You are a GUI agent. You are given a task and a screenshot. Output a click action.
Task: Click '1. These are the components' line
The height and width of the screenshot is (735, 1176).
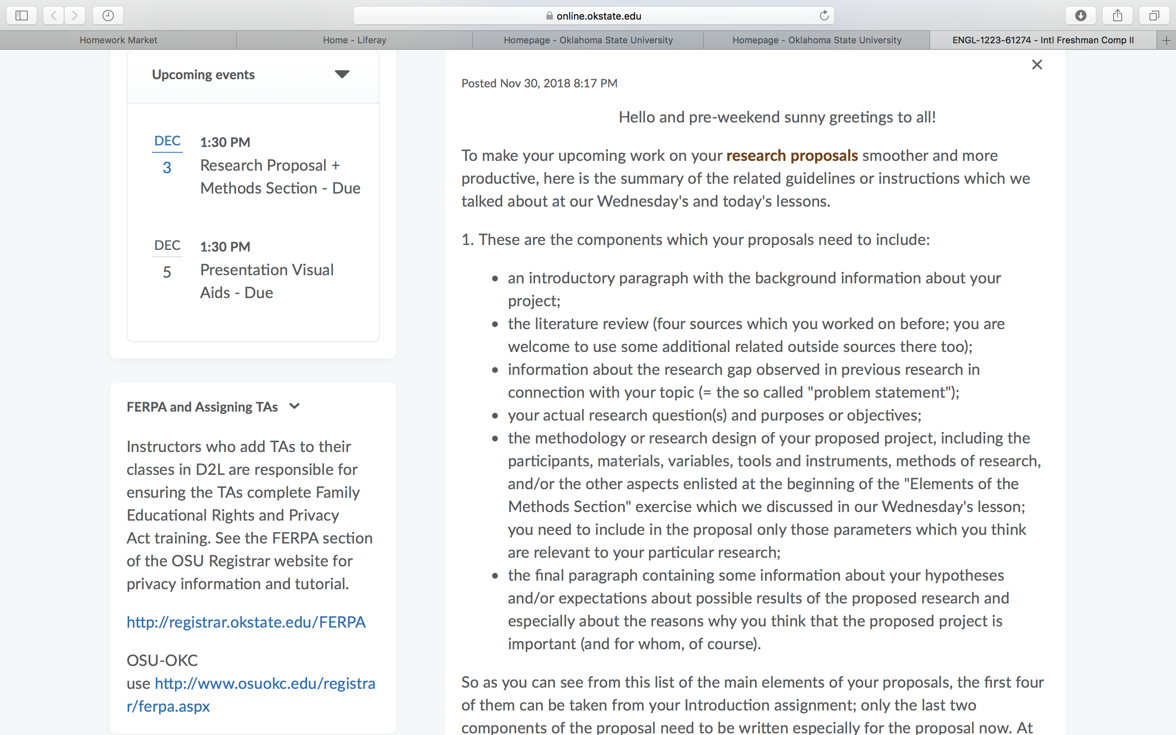[x=695, y=240]
